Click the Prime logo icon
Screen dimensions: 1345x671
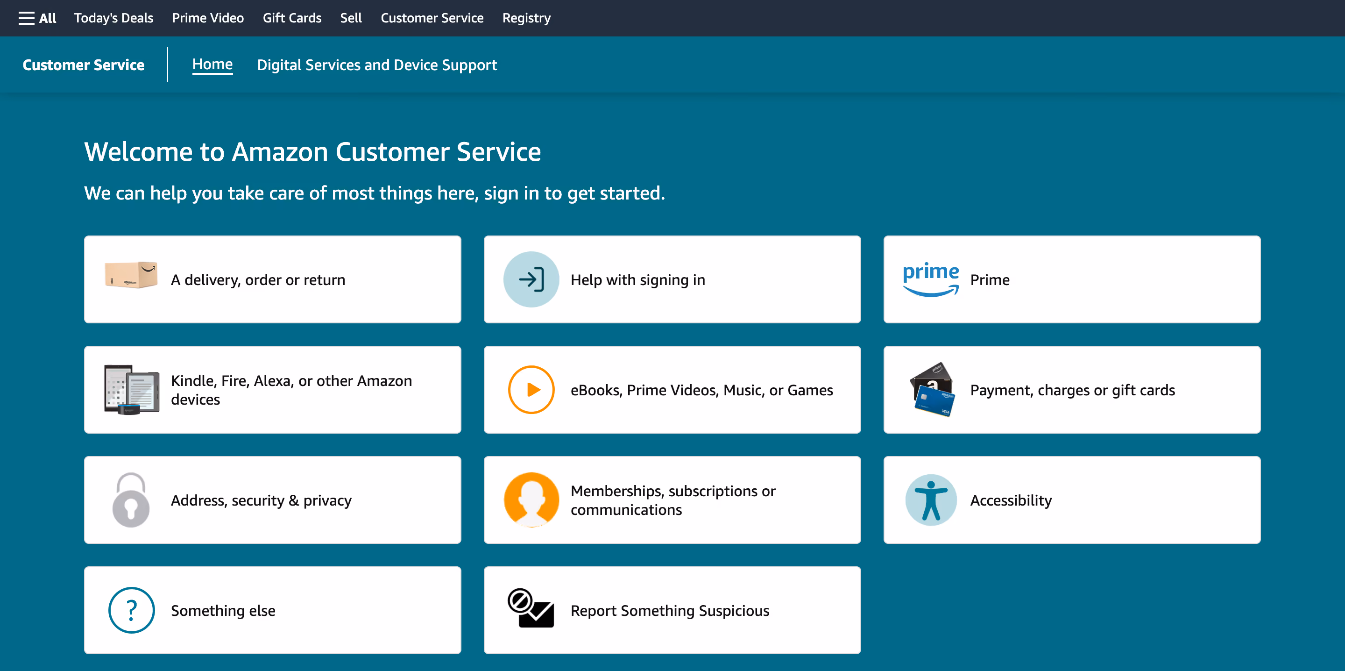click(931, 279)
